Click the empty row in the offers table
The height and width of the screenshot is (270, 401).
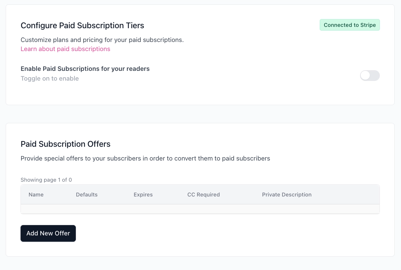click(x=200, y=209)
